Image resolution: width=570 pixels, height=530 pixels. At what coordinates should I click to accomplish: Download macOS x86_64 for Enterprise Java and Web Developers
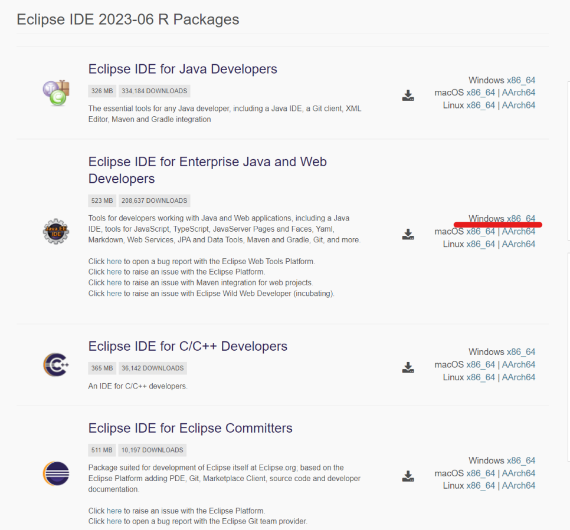pyautogui.click(x=480, y=232)
